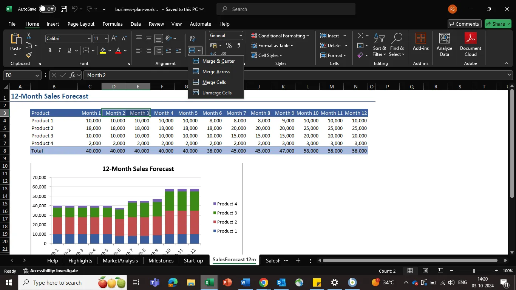The width and height of the screenshot is (516, 290).
Task: Switch to Page Break Preview in status bar
Action: [x=440, y=271]
